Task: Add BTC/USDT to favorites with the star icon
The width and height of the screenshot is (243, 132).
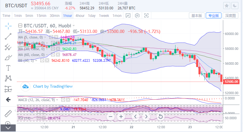Action: pos(227,6)
